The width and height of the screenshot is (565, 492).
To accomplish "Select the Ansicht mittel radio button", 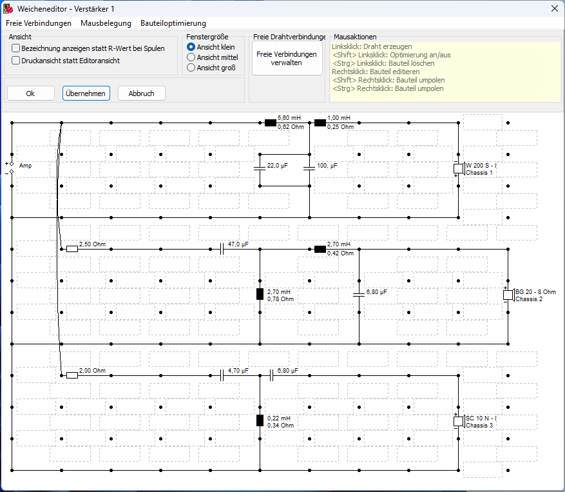I will pyautogui.click(x=191, y=57).
